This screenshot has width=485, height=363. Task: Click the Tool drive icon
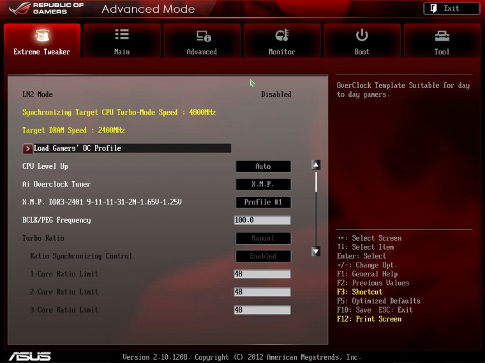(442, 36)
